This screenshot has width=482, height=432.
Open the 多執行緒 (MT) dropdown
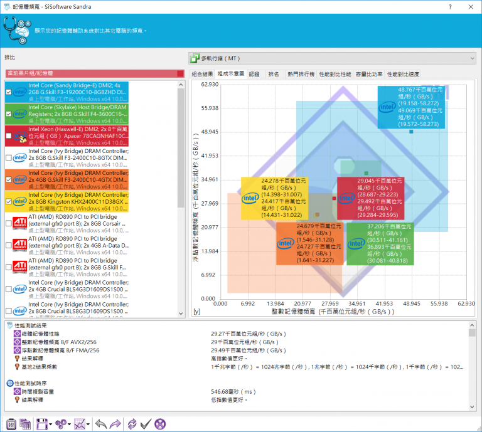pos(332,58)
